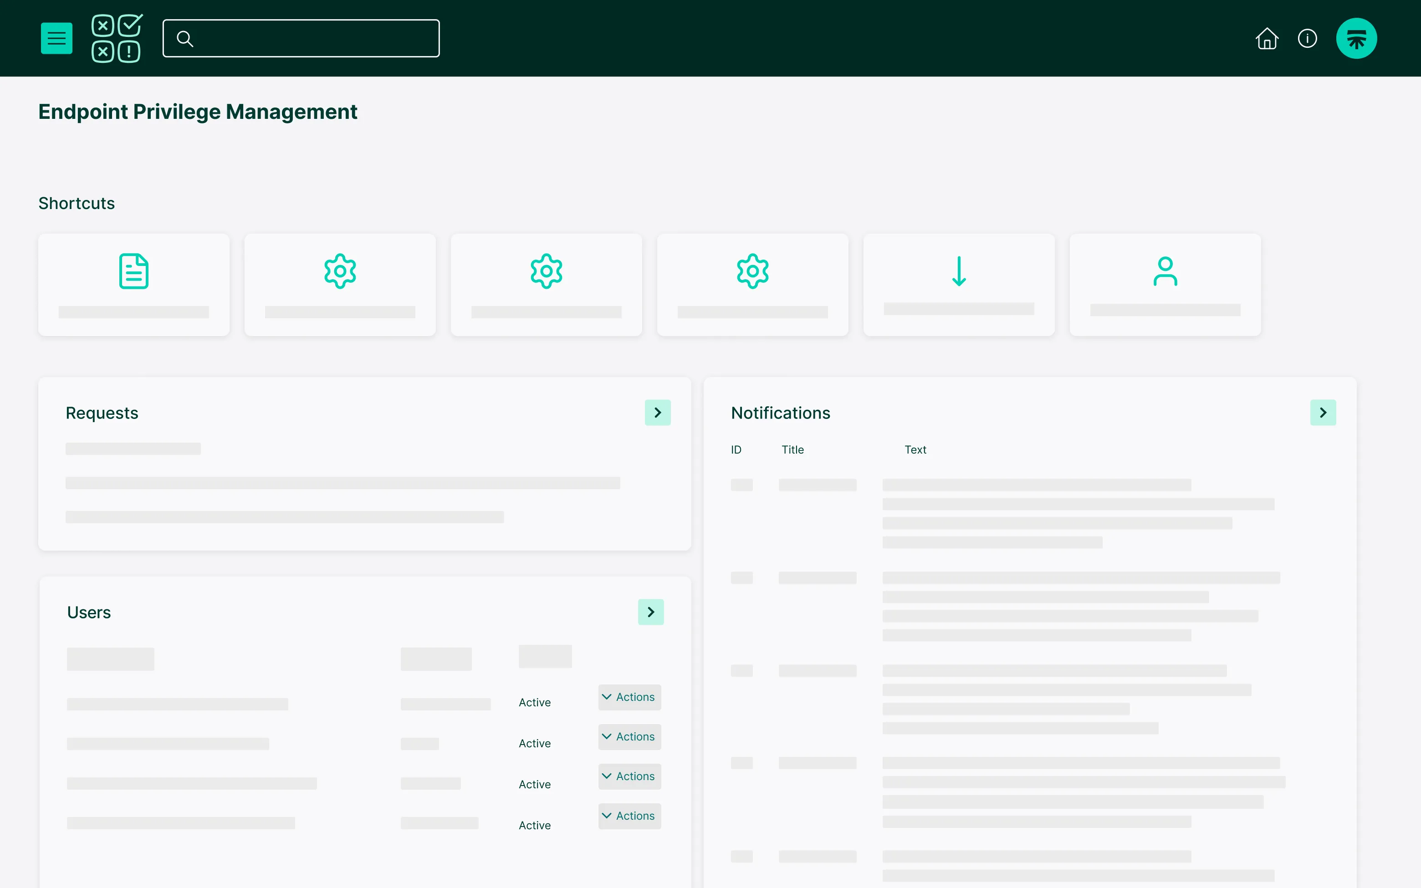Screen dimensions: 1421x888
Task: Click the Users panel title
Action: (x=89, y=612)
